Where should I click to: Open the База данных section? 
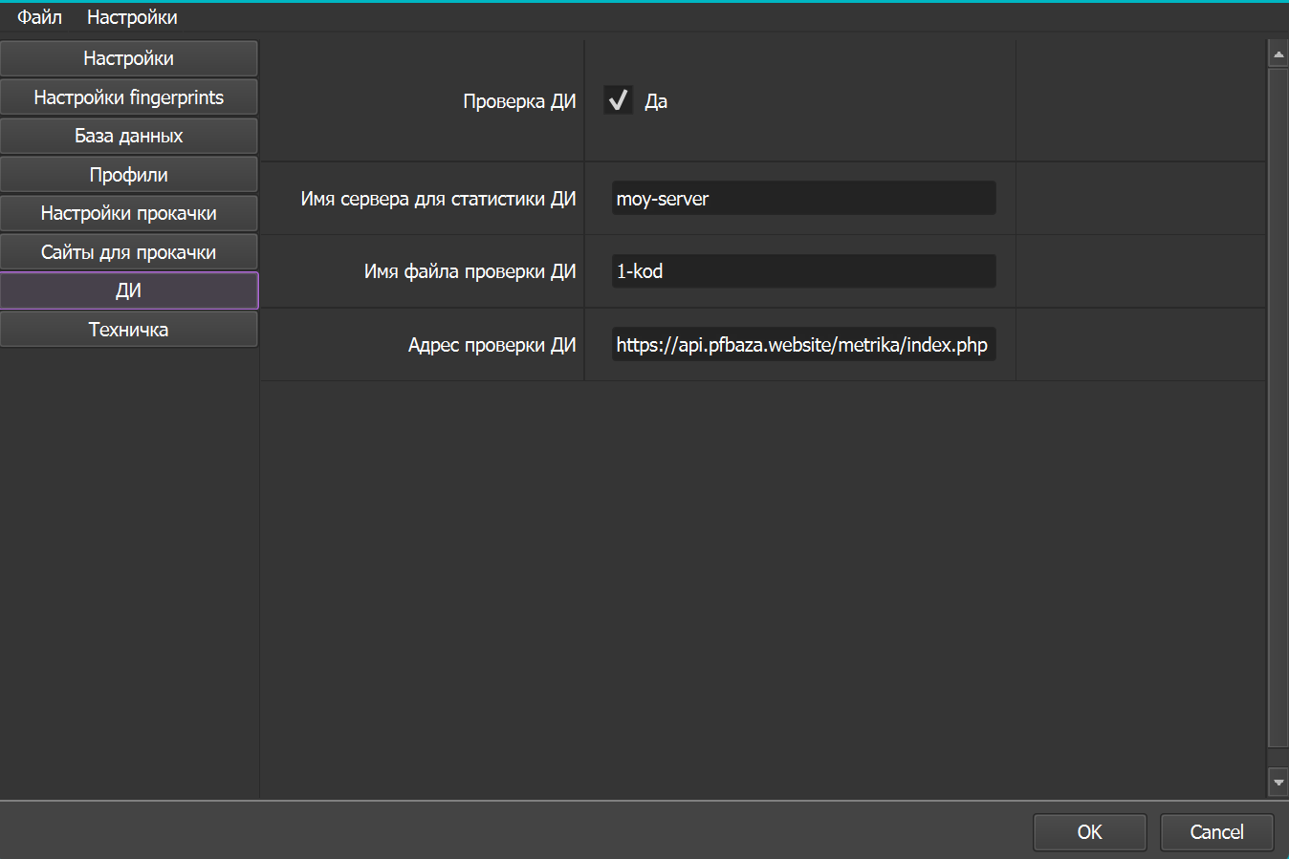click(x=129, y=136)
